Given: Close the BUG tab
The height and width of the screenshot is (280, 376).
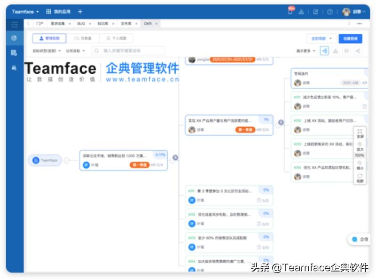Looking at the screenshot, I should click(x=90, y=23).
